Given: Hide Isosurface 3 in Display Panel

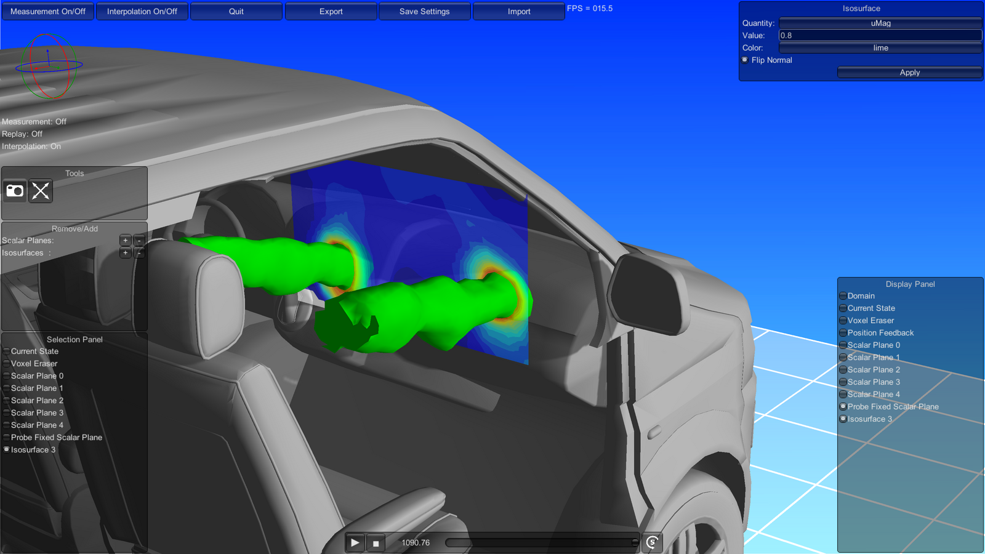Looking at the screenshot, I should click(843, 419).
